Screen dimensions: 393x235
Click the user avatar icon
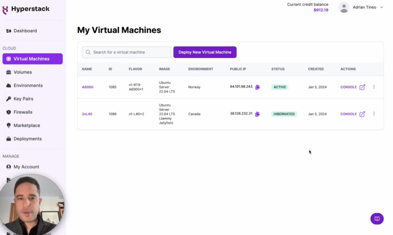[x=344, y=7]
